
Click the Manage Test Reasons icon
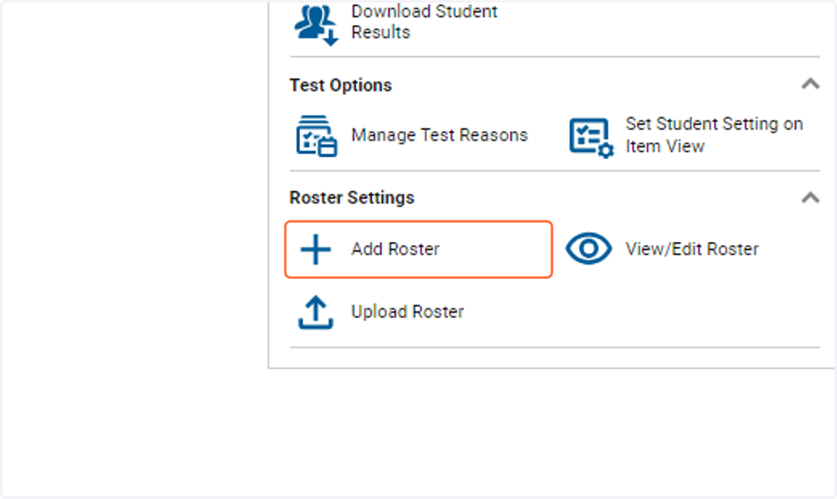(x=317, y=137)
